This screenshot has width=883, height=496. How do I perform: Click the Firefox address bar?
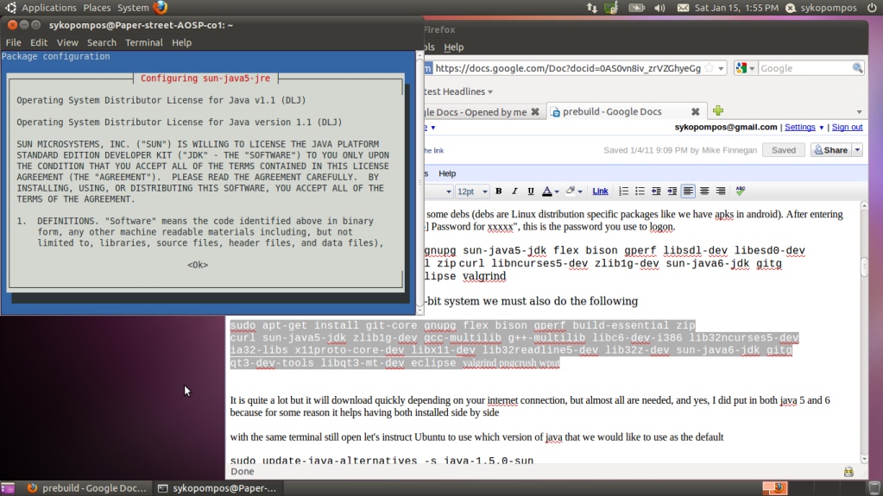tap(568, 68)
